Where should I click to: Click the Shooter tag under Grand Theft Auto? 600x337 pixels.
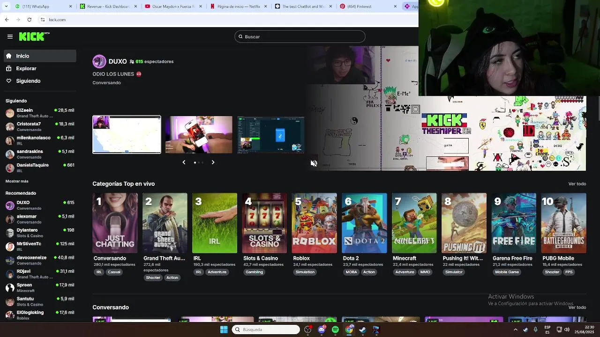[x=153, y=278]
